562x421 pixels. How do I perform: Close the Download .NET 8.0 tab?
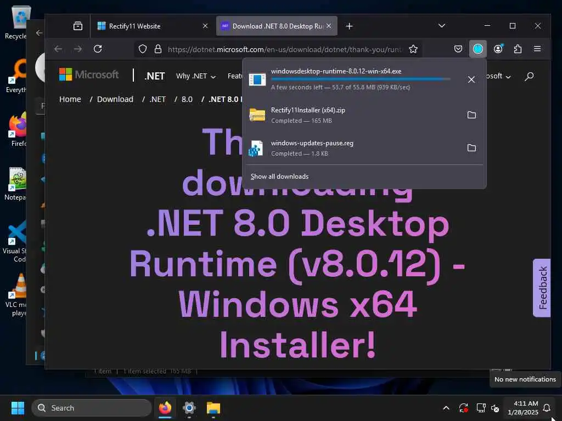click(329, 26)
